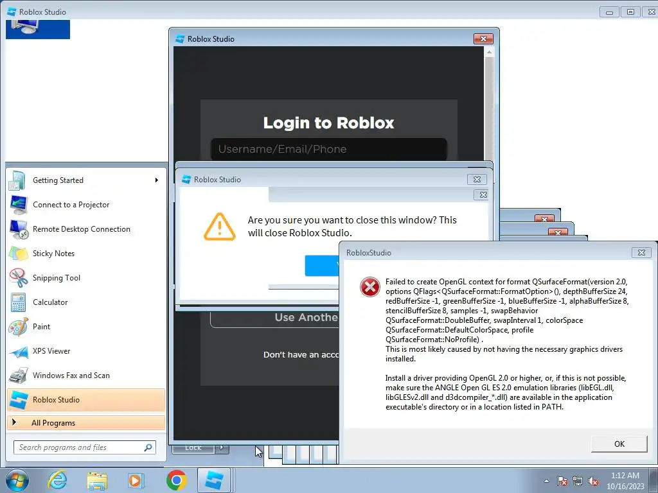Image resolution: width=658 pixels, height=493 pixels.
Task: Click the Paint palette icon
Action: [18, 327]
